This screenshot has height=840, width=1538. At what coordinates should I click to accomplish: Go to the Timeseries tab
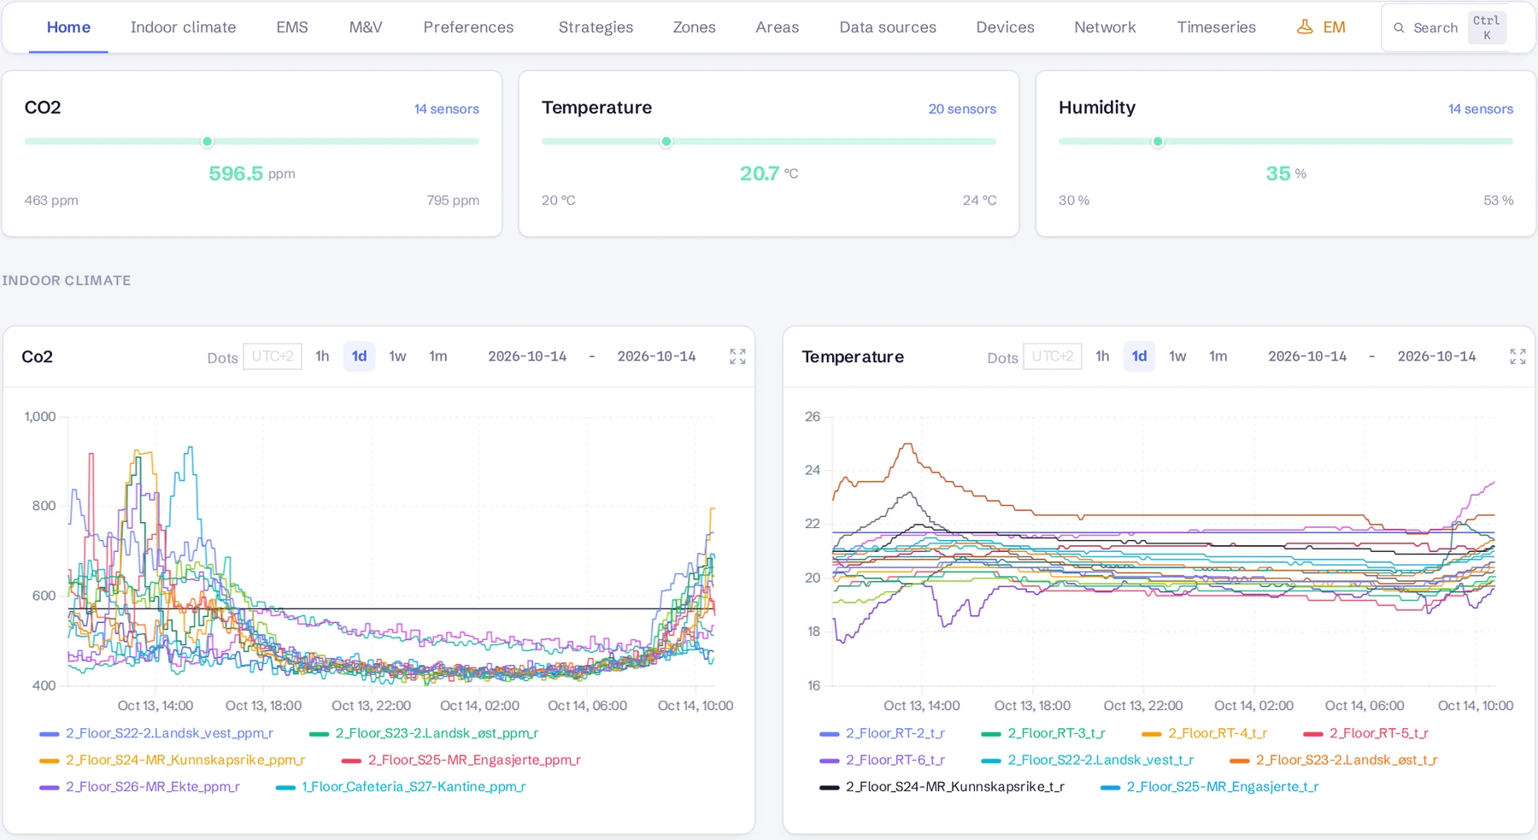coord(1216,27)
